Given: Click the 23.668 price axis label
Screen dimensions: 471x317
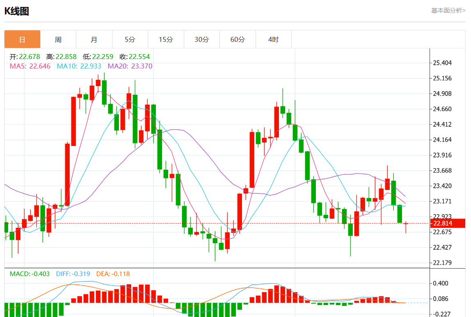Looking at the screenshot, I should [x=442, y=171].
